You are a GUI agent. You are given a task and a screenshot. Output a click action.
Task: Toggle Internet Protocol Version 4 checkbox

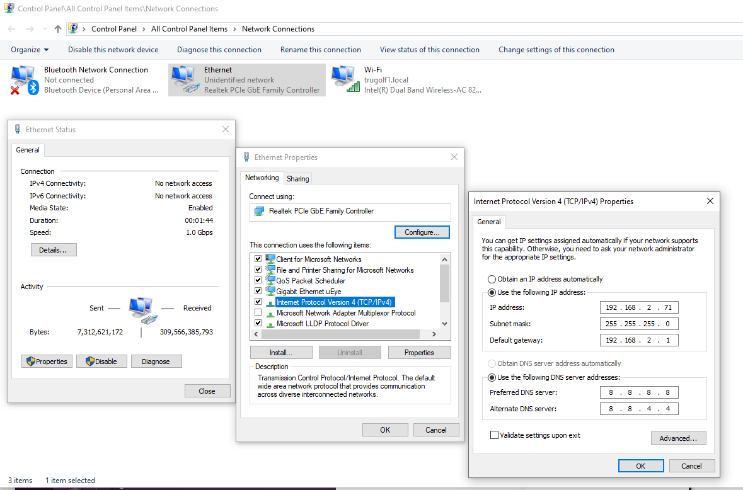(258, 302)
